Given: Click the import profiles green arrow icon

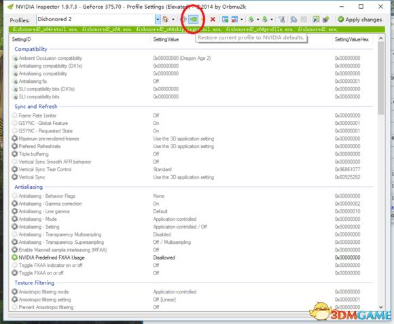Looking at the screenshot, I should tap(265, 19).
